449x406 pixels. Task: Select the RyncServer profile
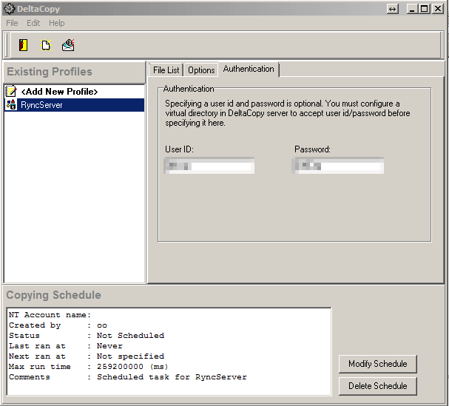pyautogui.click(x=75, y=105)
